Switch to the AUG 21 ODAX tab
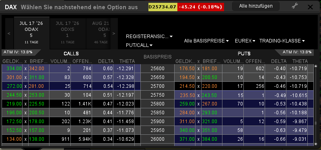Image resolution: width=321 pixels, height=150 pixels. tap(99, 33)
